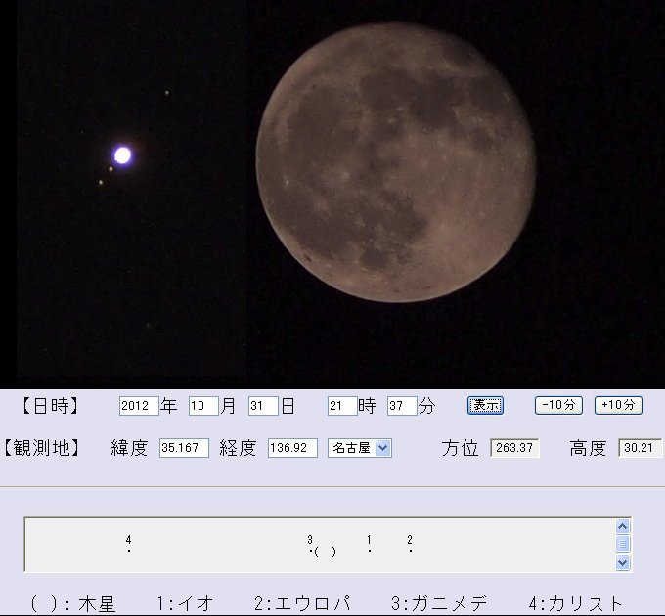Click the year field showing 2012
Screen dimensions: 665x616
pos(139,406)
